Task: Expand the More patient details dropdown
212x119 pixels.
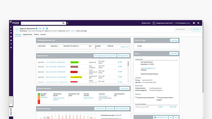Action: (x=73, y=31)
